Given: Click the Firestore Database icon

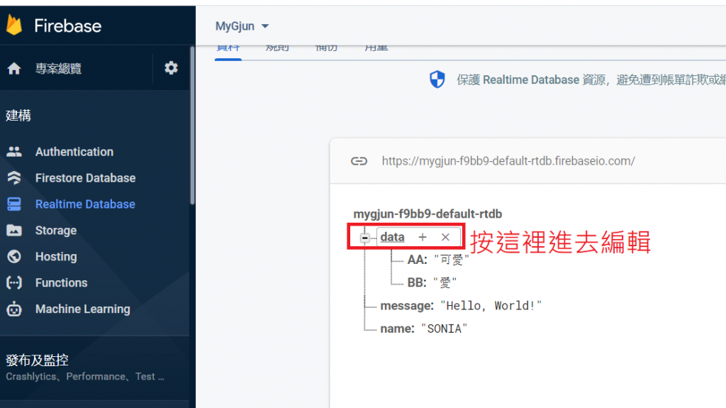Looking at the screenshot, I should pos(14,177).
